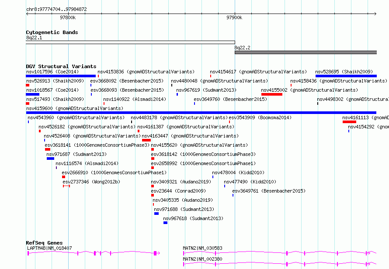Open nsv1018567 (Coe2014) variant
This screenshot has height=269, width=389.
[x=52, y=90]
